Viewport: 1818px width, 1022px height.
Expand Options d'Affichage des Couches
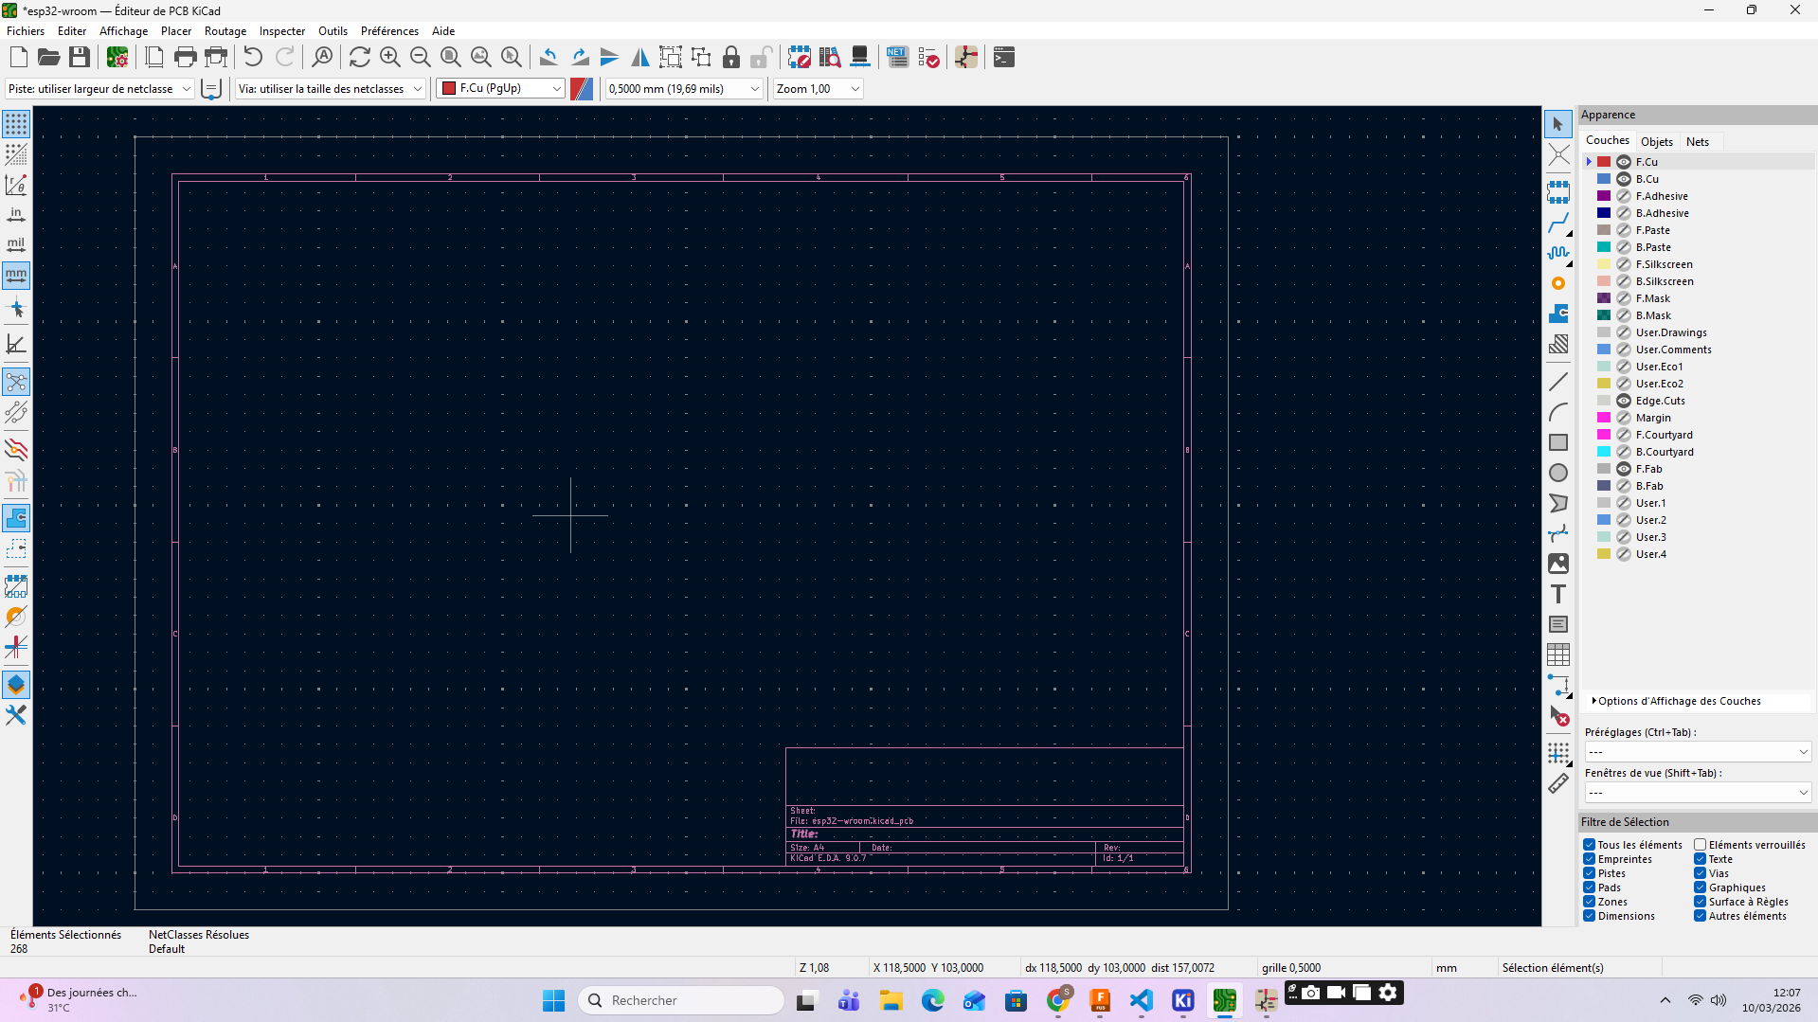[1676, 701]
